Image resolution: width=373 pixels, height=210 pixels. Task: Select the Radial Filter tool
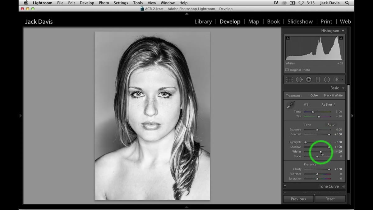coord(327,80)
